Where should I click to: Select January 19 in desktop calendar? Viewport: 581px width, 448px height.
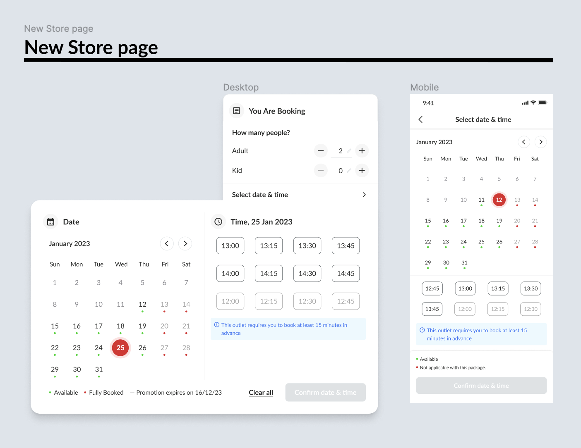point(142,326)
